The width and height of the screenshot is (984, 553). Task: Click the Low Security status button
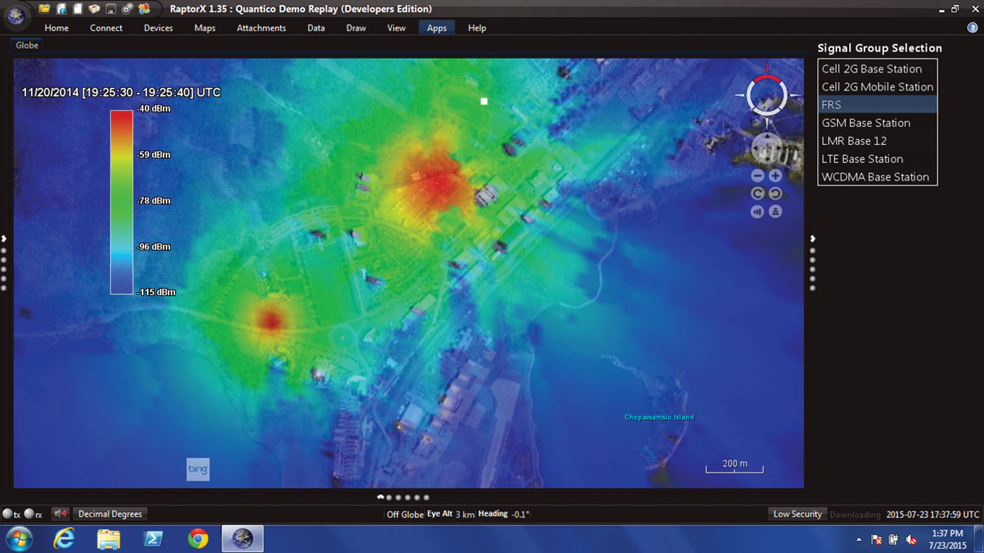click(x=797, y=514)
